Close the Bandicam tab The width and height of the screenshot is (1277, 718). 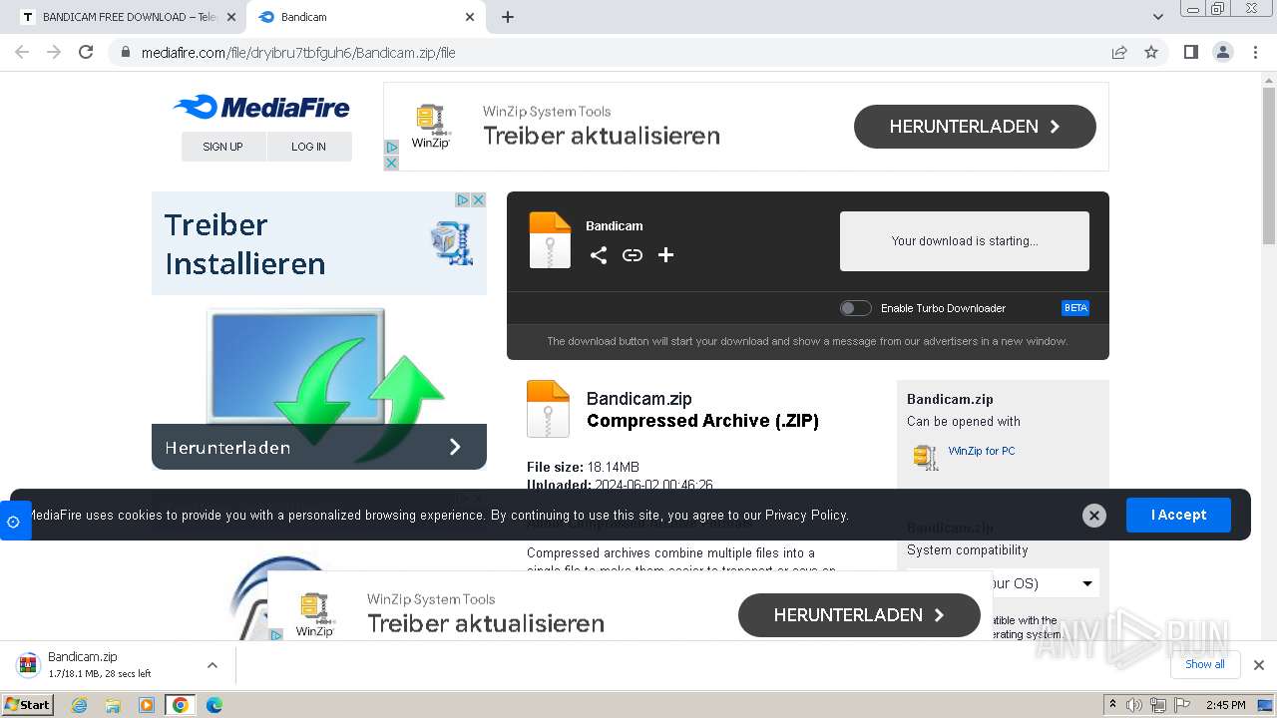click(470, 17)
